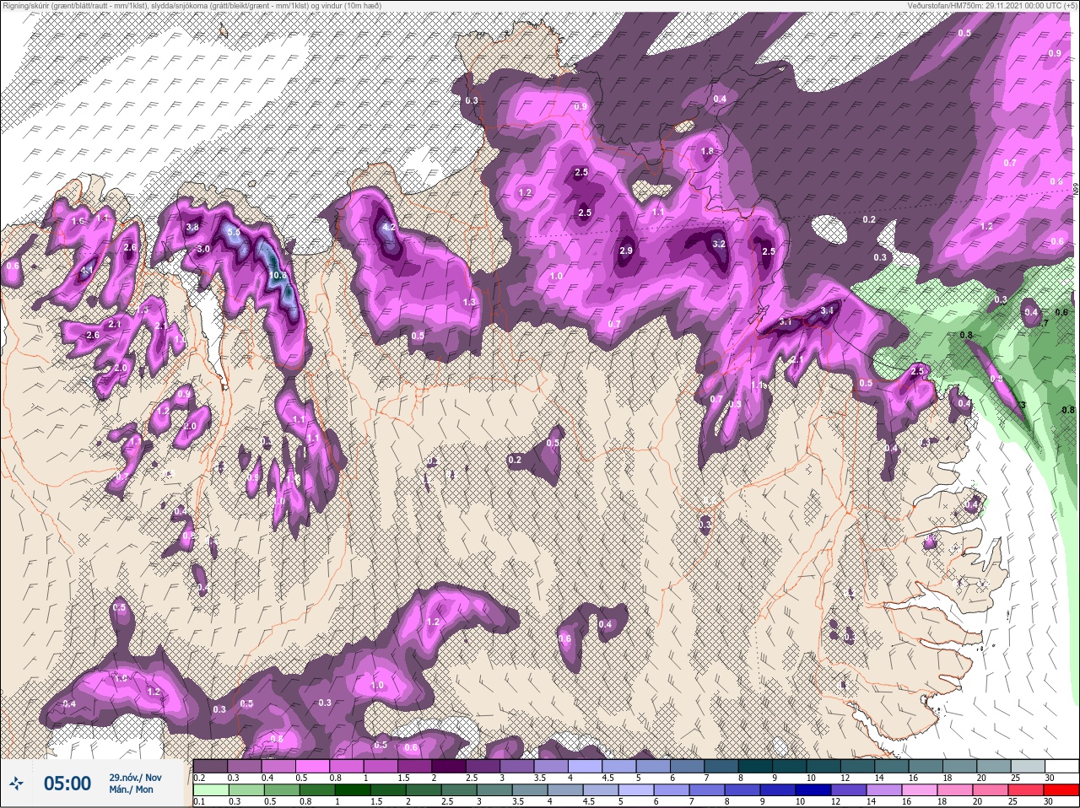Click the Rigning/skúrir map title text
The image size is (1080, 808).
(x=191, y=6)
